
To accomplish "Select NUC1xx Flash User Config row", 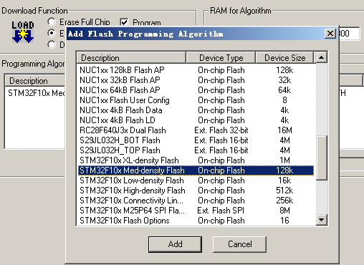I will (196, 100).
